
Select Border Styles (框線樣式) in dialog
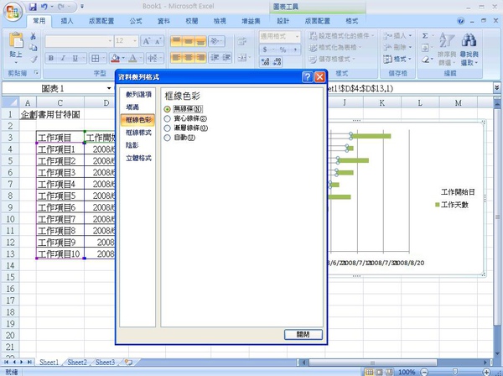coord(138,133)
